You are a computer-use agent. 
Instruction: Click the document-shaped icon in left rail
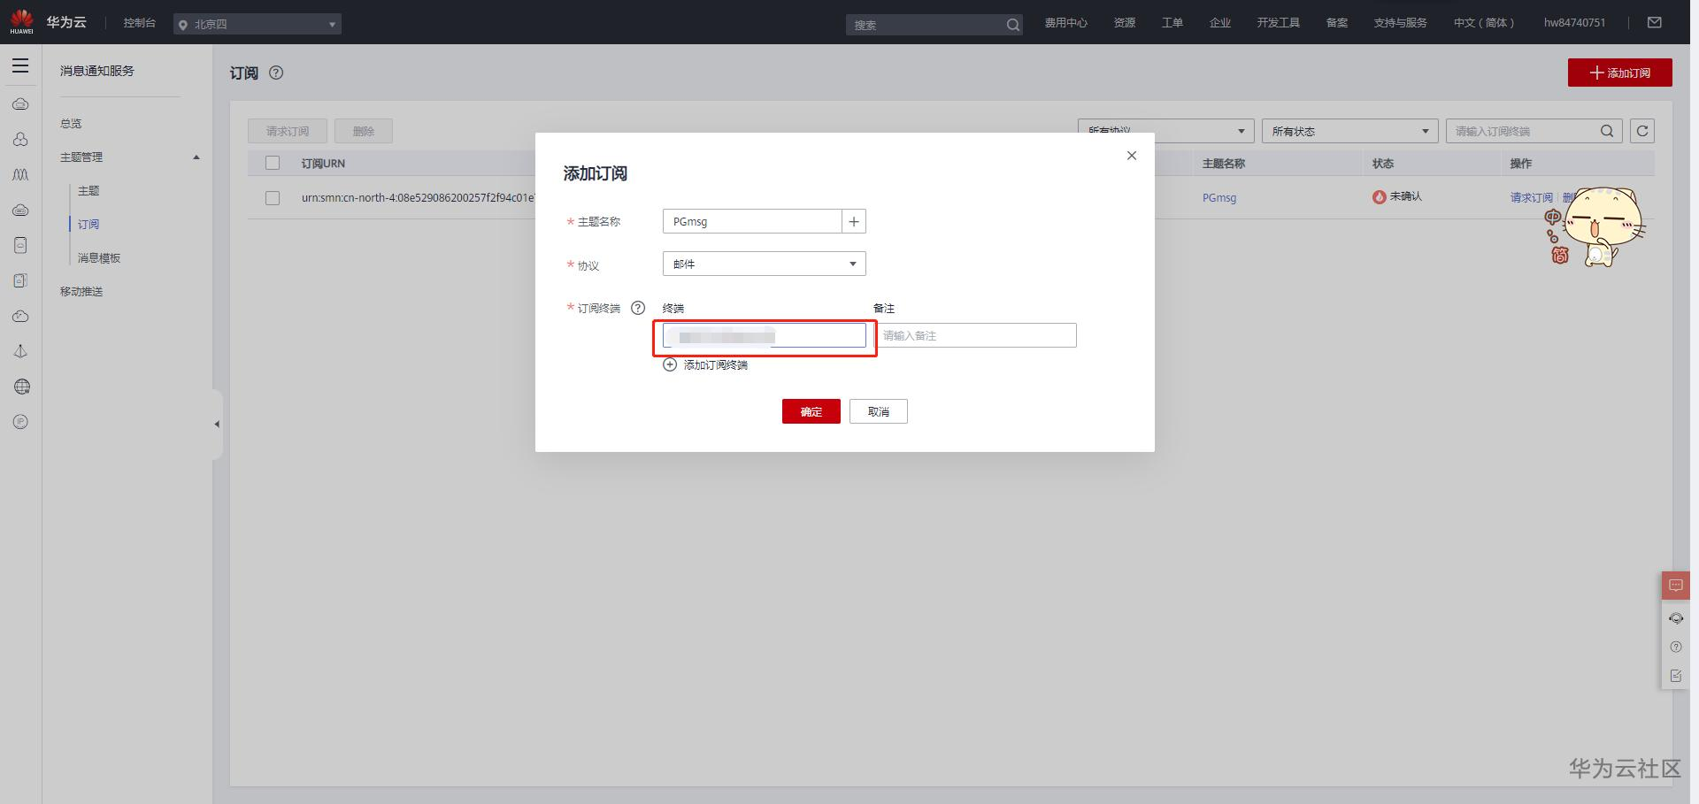20,245
